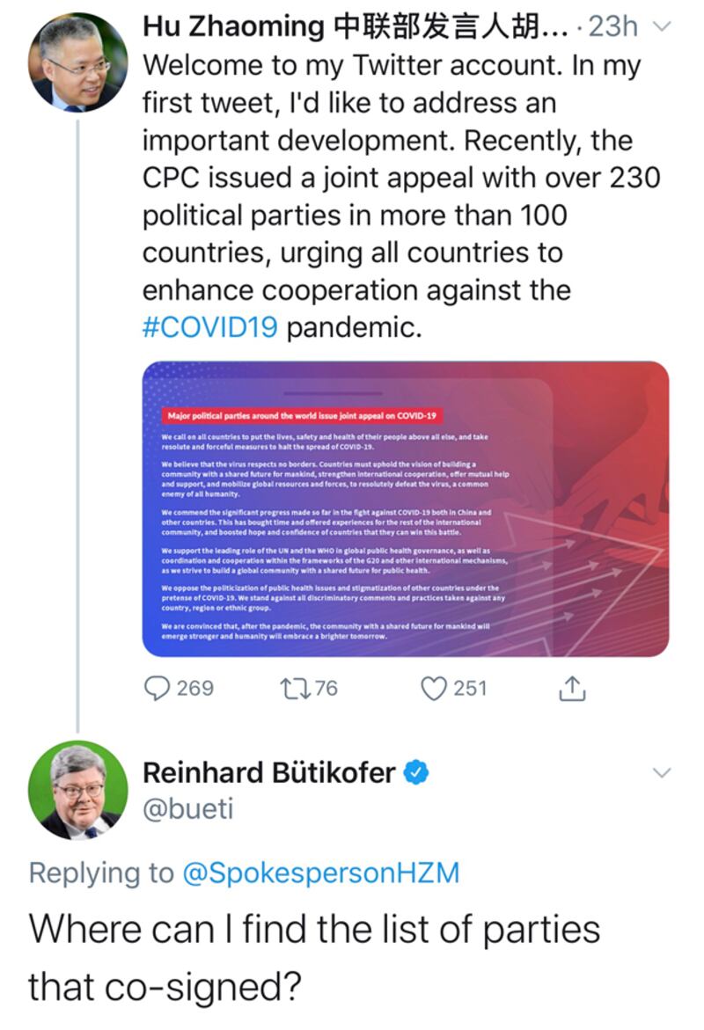Click the 251 likes count
This screenshot has width=704, height=1030.
pyautogui.click(x=470, y=689)
